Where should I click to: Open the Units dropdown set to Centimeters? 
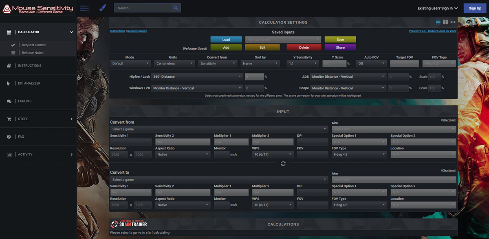175,63
